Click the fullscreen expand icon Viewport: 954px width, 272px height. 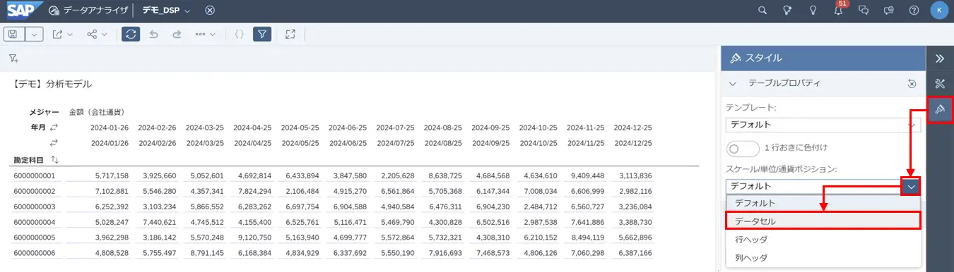(290, 34)
